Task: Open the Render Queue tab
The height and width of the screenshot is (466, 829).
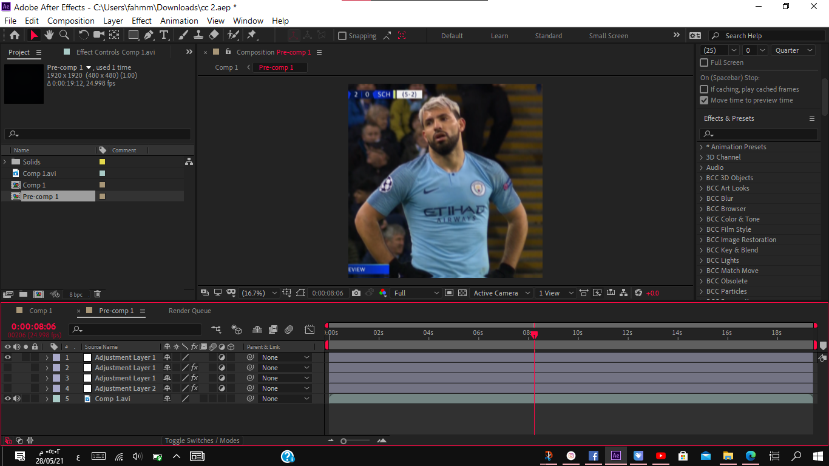Action: point(190,311)
